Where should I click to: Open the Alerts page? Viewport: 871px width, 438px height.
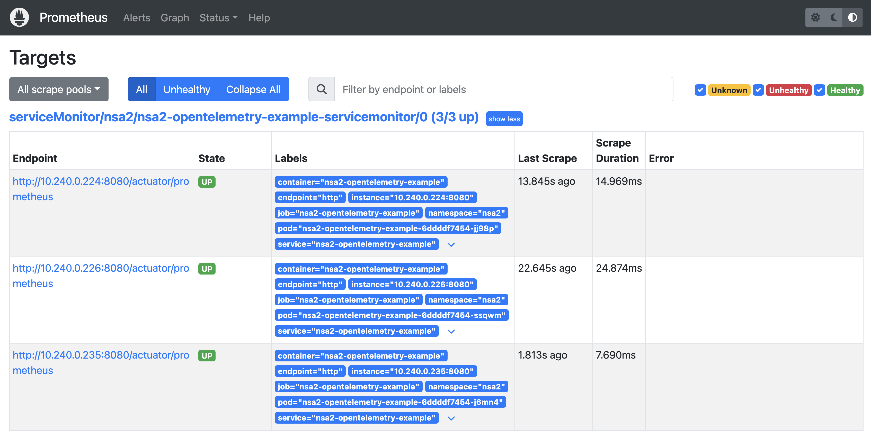click(x=137, y=17)
